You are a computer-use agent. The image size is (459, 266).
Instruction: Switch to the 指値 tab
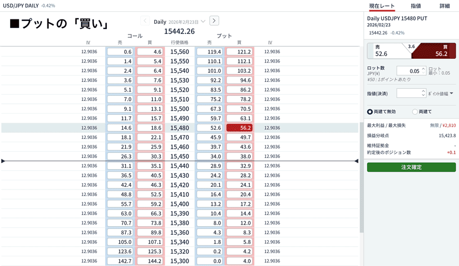pos(416,6)
